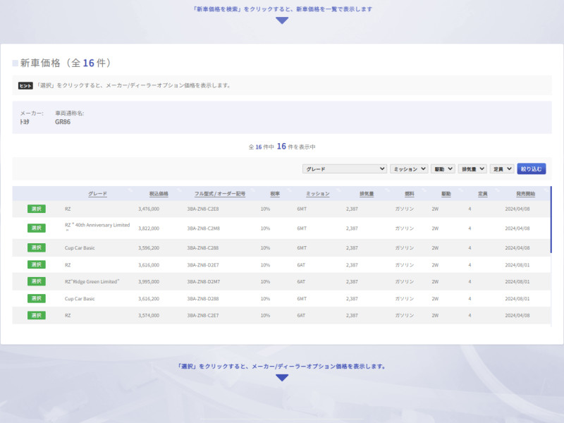
Task: Sort table by 税率 column header
Action: coord(275,193)
